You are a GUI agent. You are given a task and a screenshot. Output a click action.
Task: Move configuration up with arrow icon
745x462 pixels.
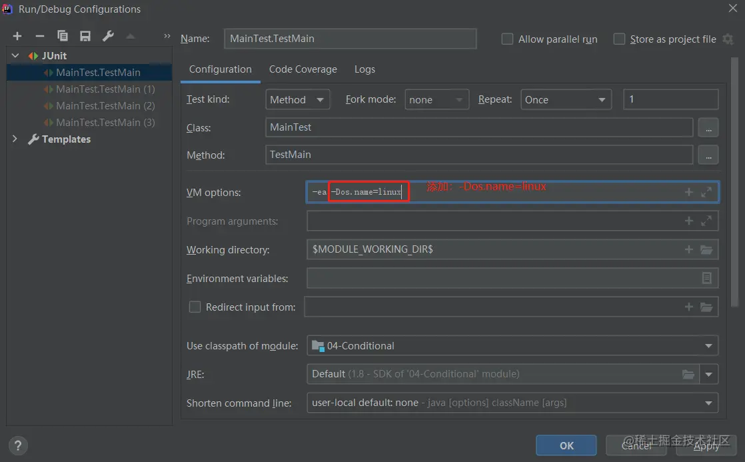[130, 36]
